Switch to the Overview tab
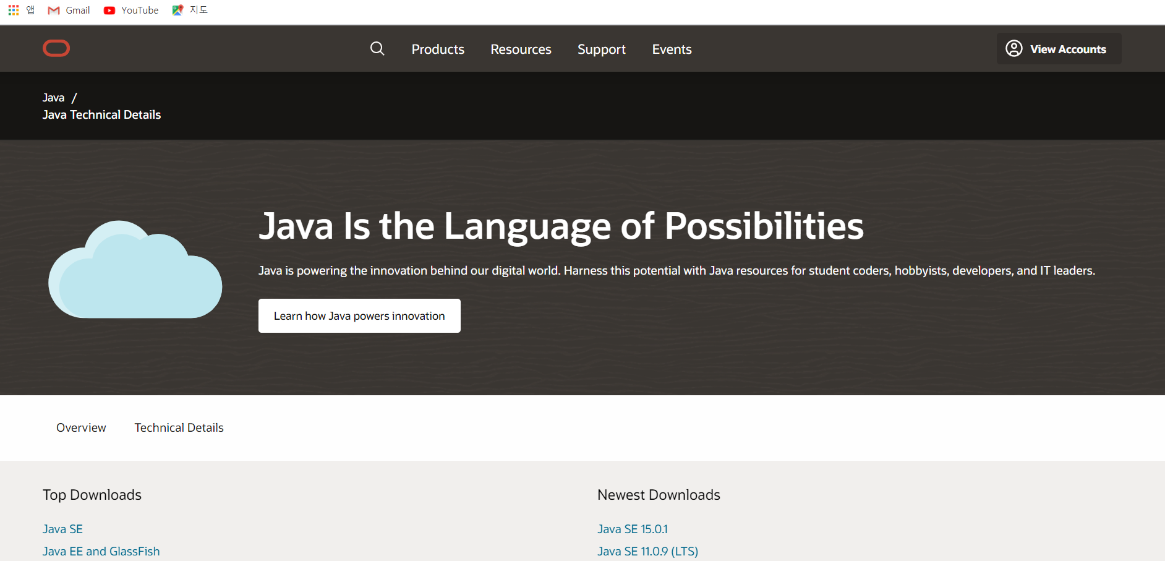 pos(81,427)
